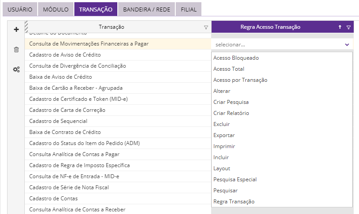Select Pesquisa Especial in the dropdown

(235, 180)
